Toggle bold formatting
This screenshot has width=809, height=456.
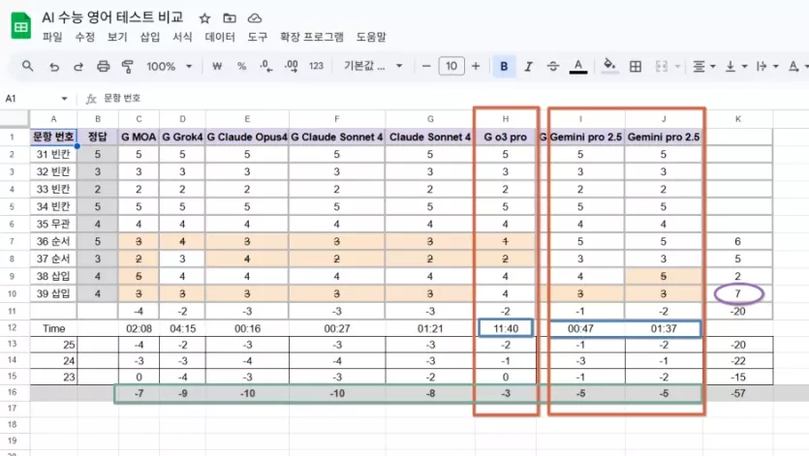[504, 66]
